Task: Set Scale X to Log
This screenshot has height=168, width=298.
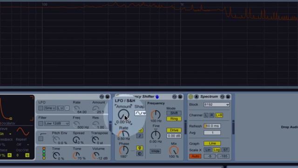Action: (216, 150)
